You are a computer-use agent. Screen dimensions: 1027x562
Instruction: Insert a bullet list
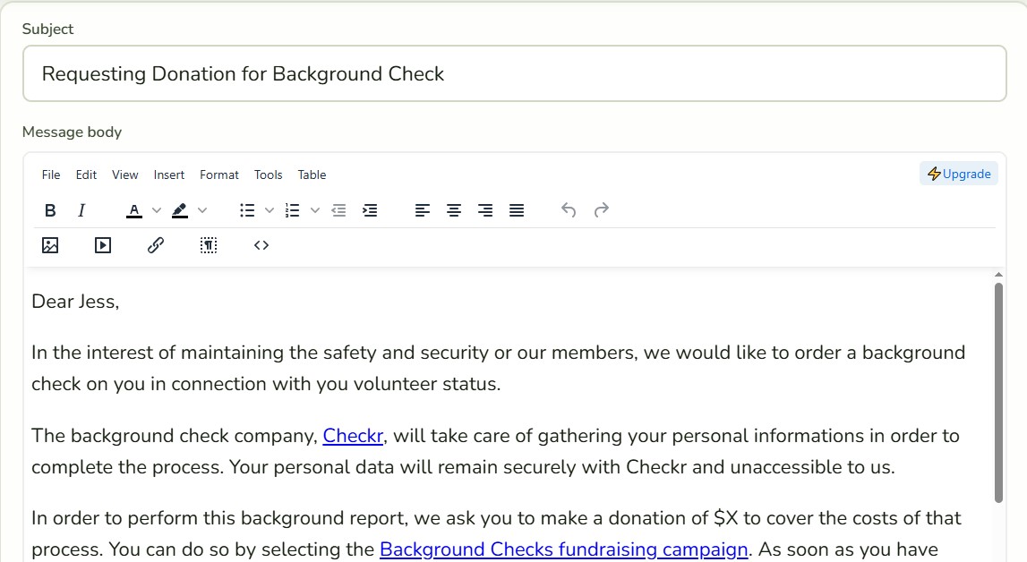247,210
